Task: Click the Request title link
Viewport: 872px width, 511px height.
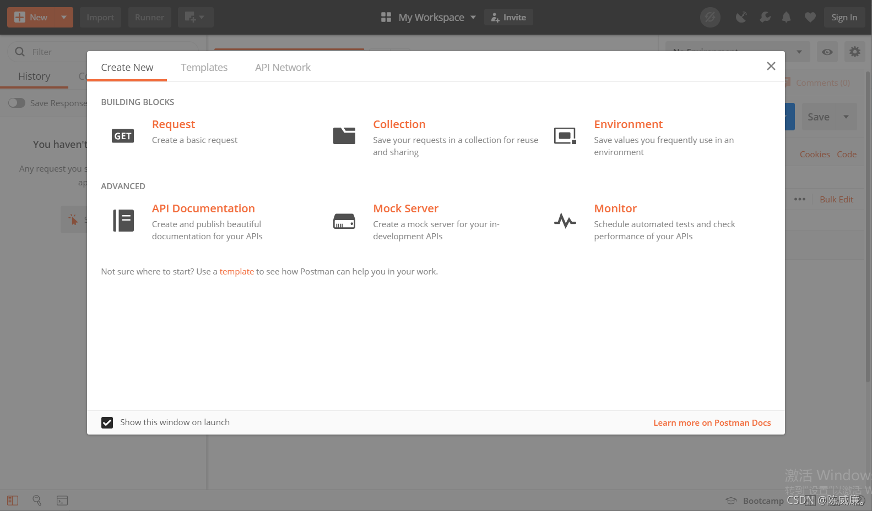Action: (x=174, y=124)
